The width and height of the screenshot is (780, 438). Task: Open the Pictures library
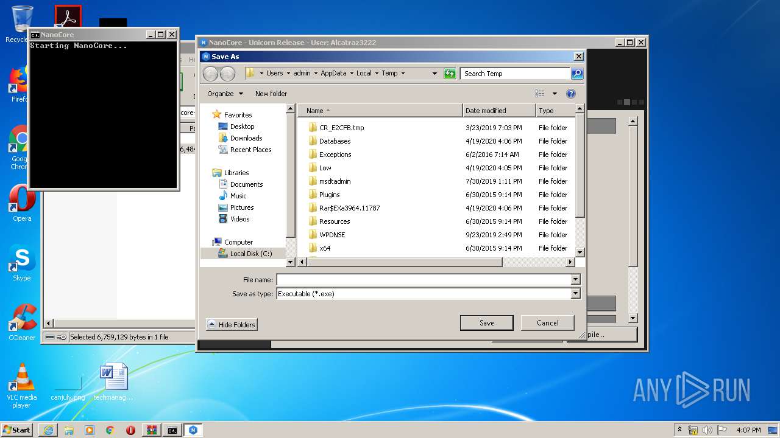(236, 207)
